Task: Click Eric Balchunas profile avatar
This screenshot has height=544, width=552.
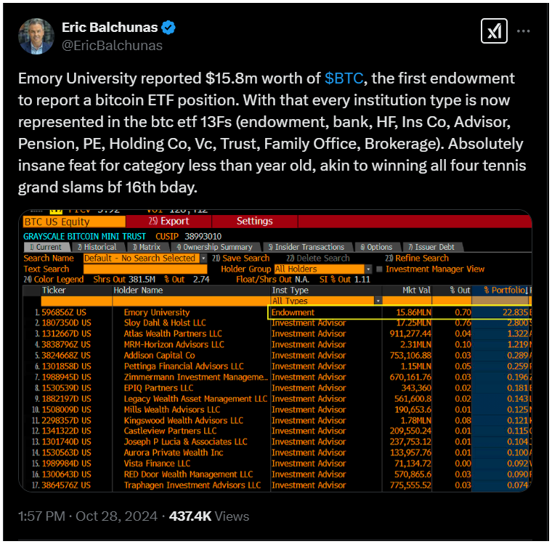Action: tap(36, 36)
